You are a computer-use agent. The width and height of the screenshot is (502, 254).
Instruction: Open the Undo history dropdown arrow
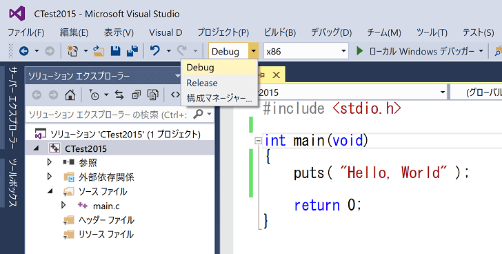168,51
